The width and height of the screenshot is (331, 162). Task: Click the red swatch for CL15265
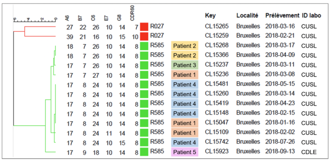(x=144, y=27)
